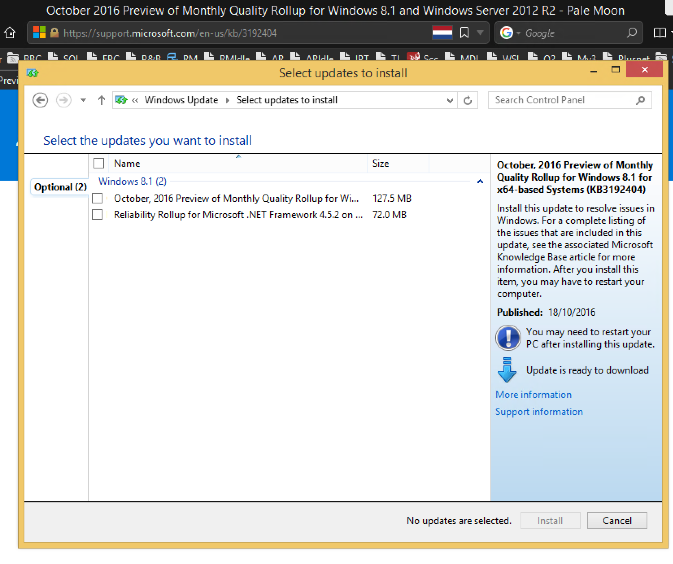Click the Control Panel search magnifier icon
The height and width of the screenshot is (564, 673).
pyautogui.click(x=640, y=100)
